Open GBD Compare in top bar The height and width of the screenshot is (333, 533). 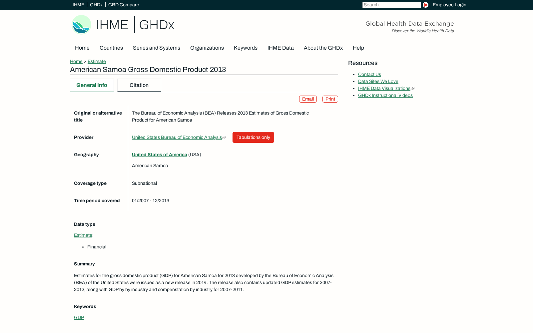(124, 5)
